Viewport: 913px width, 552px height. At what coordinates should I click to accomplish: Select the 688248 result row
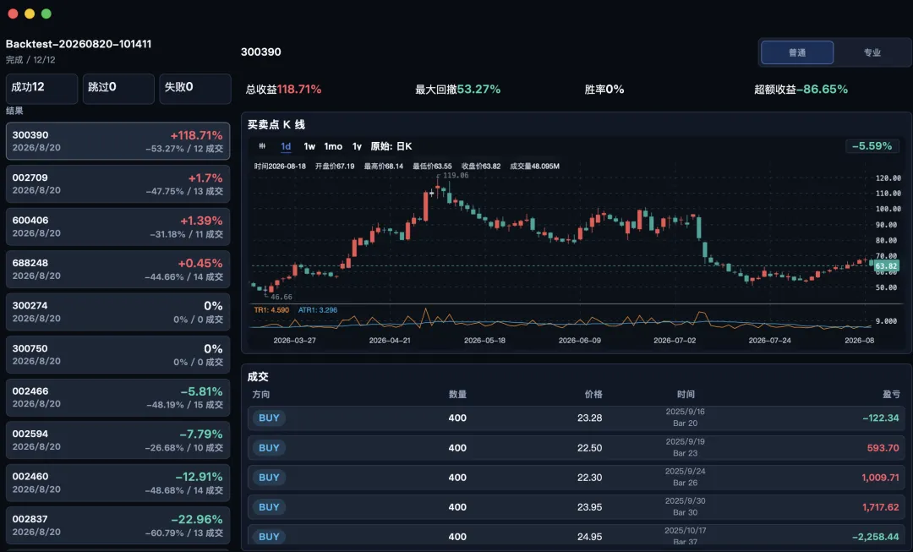118,269
